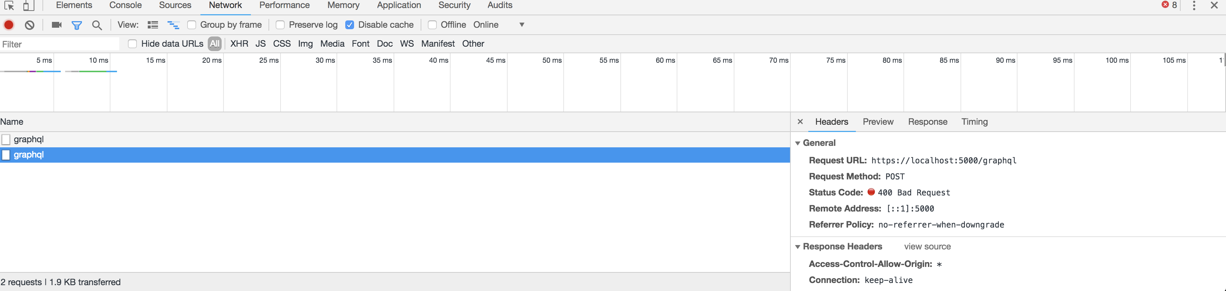Click the Request URL value
This screenshot has width=1226, height=291.
pyautogui.click(x=944, y=161)
